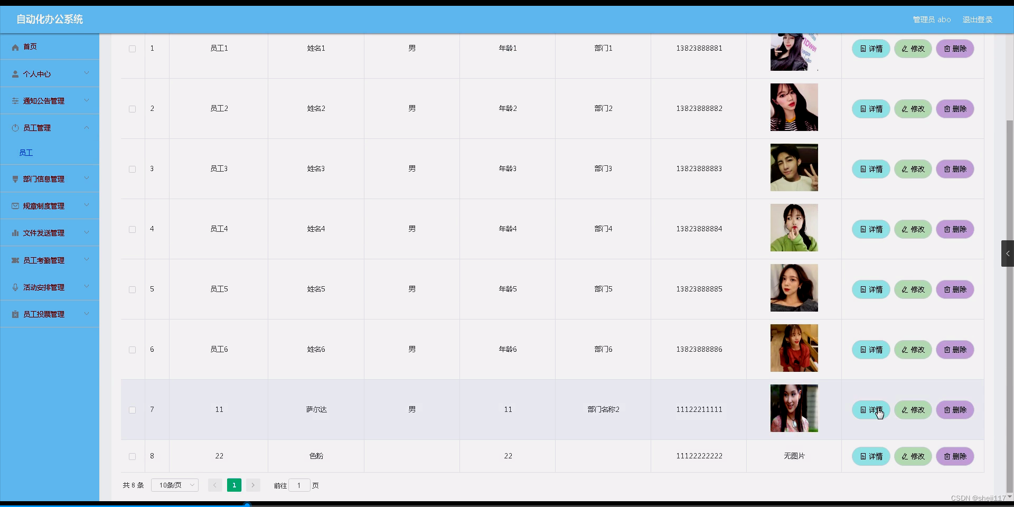The image size is (1014, 507).
Task: Expand the 员工考勤管理 section
Action: click(x=86, y=259)
